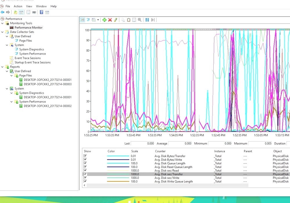The height and width of the screenshot is (203, 290).
Task: Copy counter properties with the copy icon
Action: (x=124, y=20)
